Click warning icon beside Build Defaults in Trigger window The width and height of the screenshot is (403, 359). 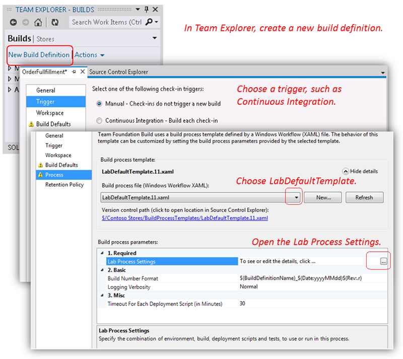tap(31, 124)
